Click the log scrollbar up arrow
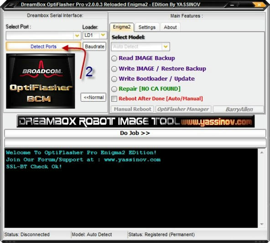Viewport: 270px width, 243px height. coord(262,152)
